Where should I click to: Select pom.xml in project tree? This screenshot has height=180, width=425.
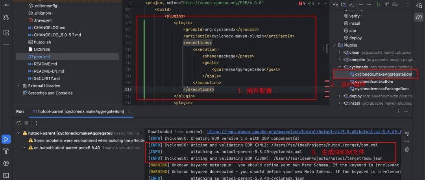pos(68,56)
